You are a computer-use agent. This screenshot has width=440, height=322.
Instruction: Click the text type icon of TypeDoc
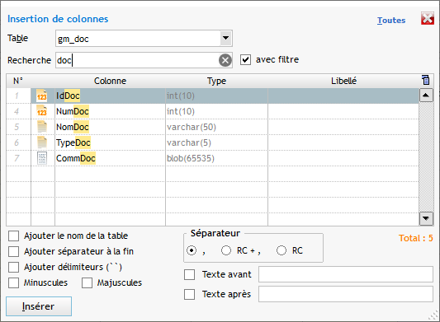42,142
